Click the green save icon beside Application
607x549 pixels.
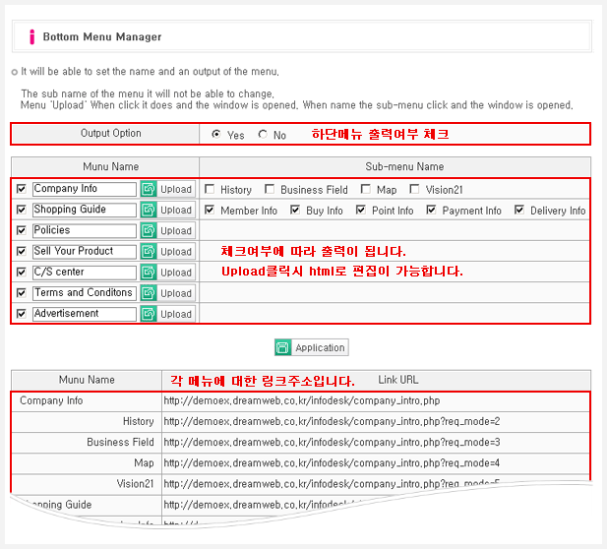click(282, 347)
